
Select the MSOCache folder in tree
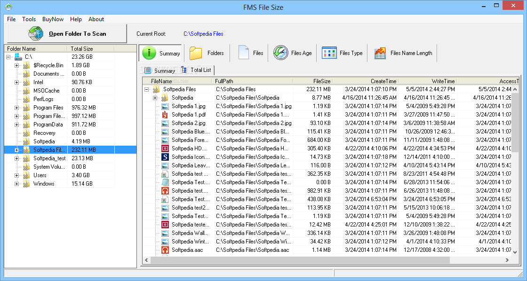47,91
